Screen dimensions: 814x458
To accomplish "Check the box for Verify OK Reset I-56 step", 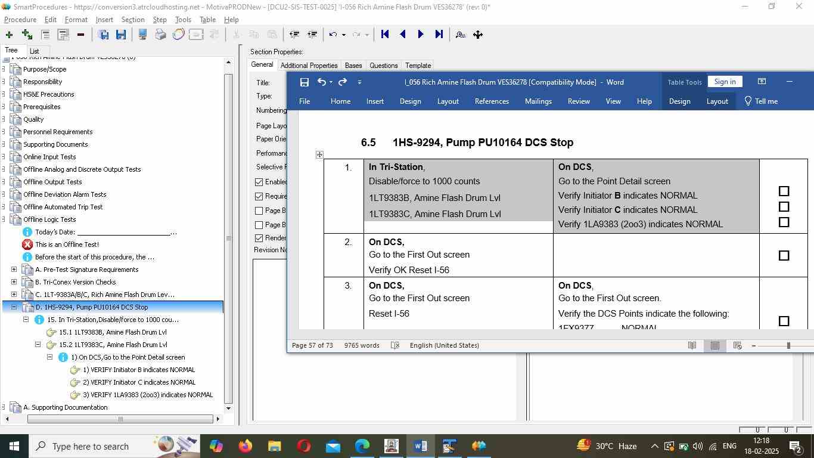I will 784,256.
